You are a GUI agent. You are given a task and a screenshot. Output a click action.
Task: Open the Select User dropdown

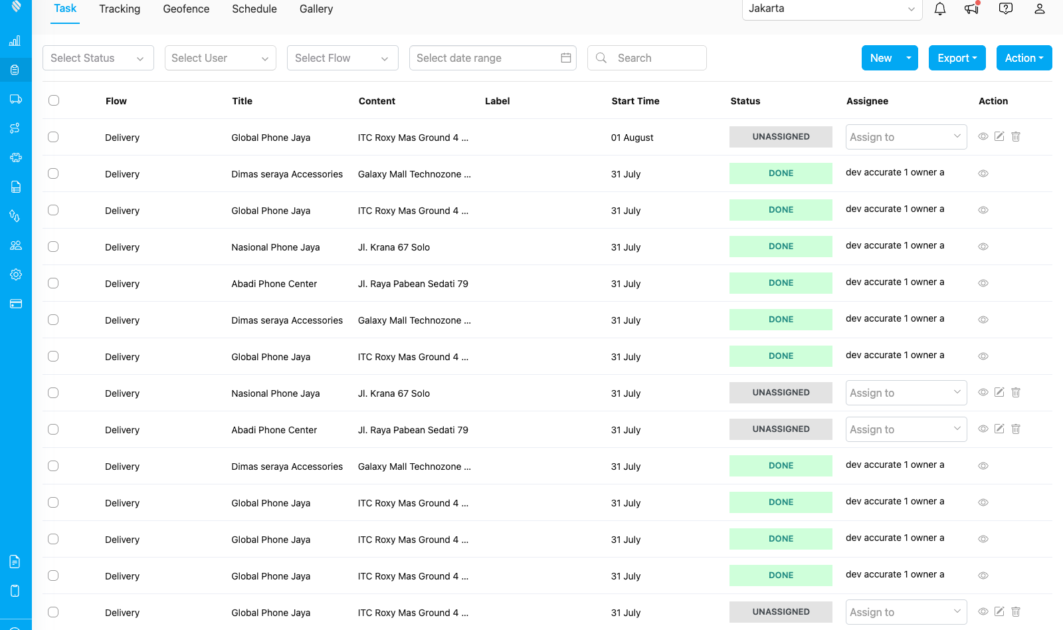221,58
